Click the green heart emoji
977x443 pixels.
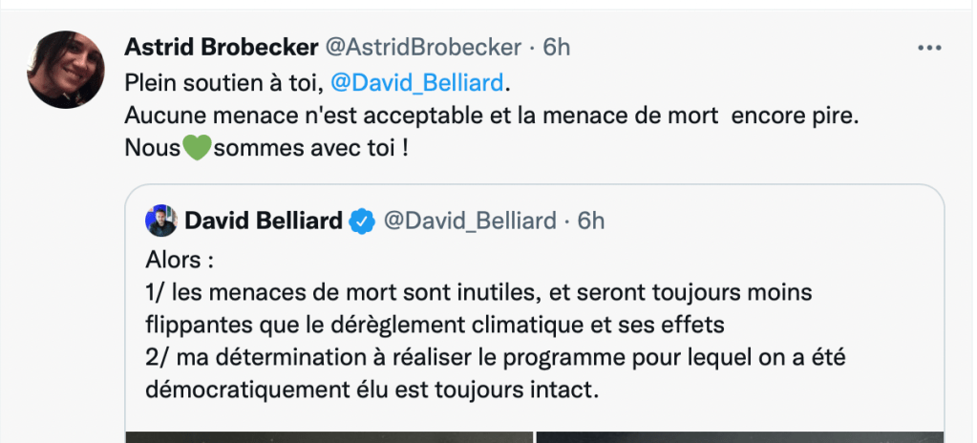(x=196, y=150)
